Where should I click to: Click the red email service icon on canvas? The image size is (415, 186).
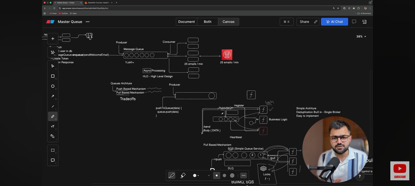coord(227,55)
